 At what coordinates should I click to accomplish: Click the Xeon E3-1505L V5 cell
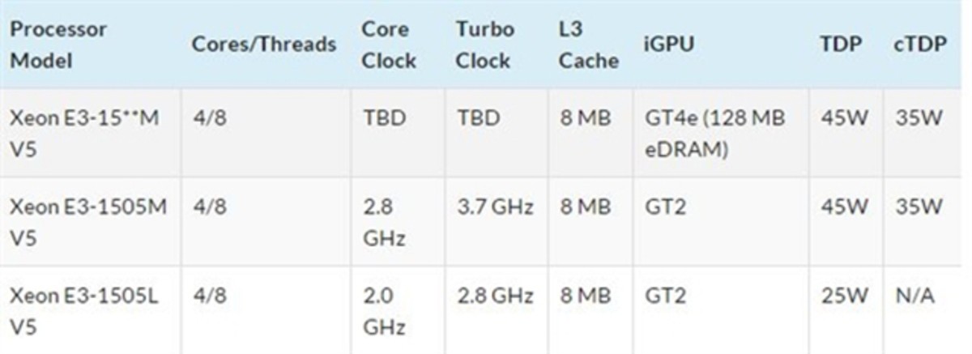tap(83, 310)
